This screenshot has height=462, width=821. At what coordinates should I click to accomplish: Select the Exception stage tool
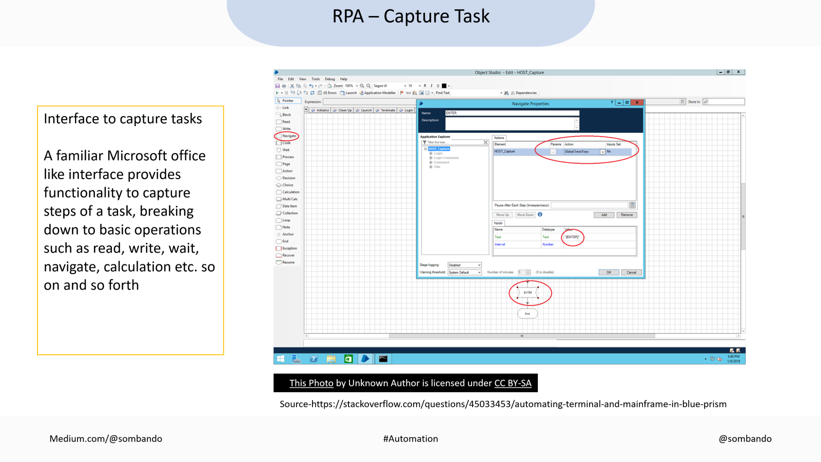tap(289, 248)
